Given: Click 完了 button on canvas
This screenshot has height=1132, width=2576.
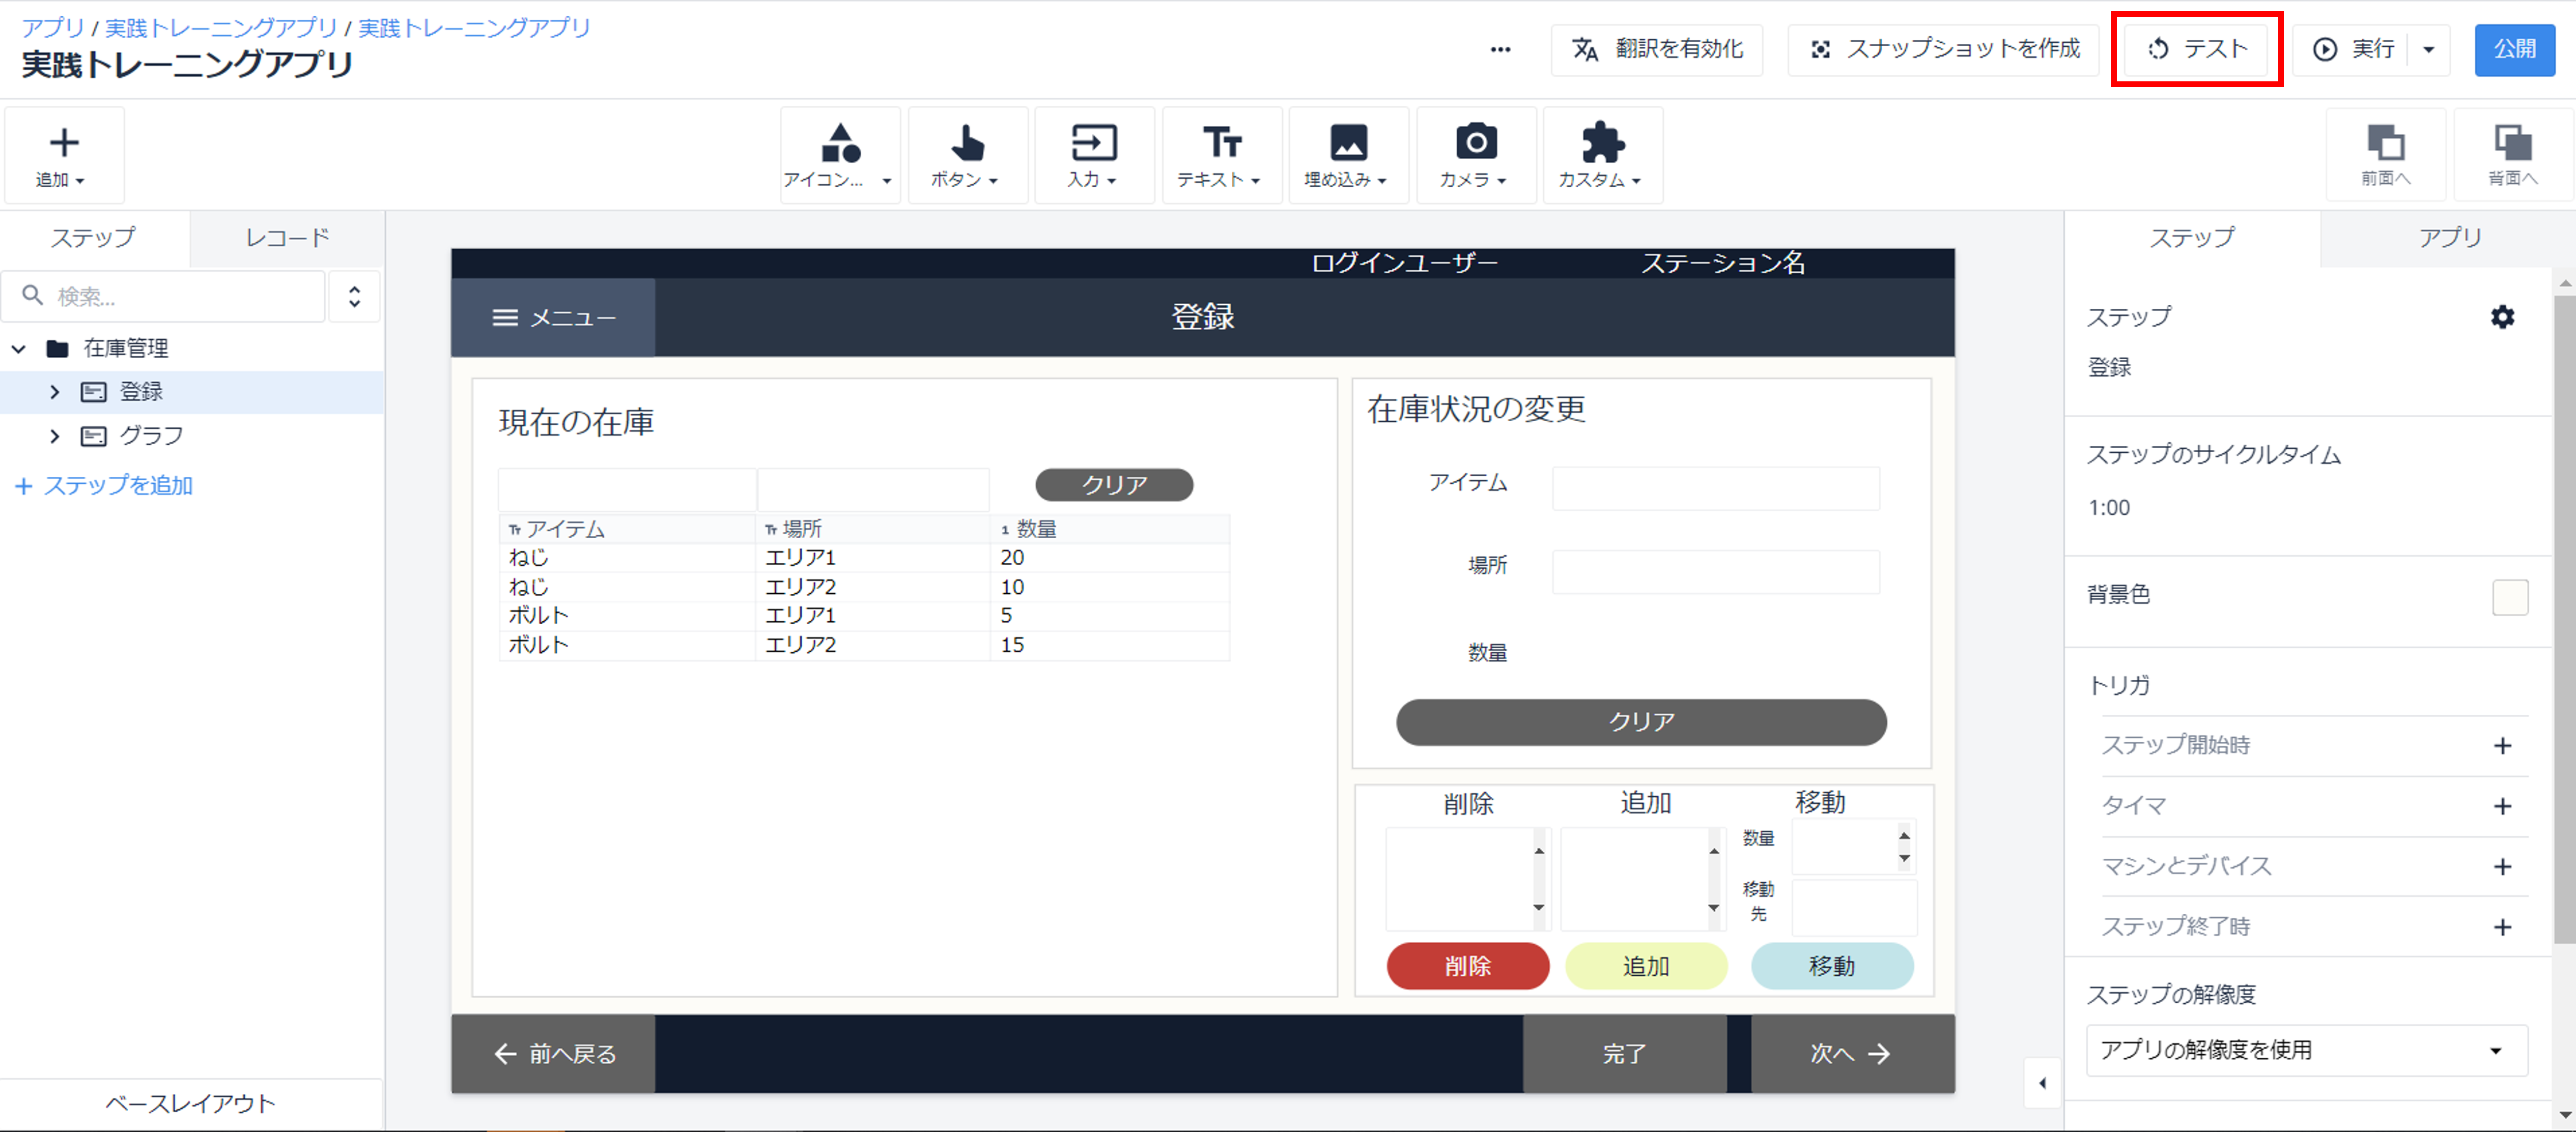Looking at the screenshot, I should [1625, 1054].
